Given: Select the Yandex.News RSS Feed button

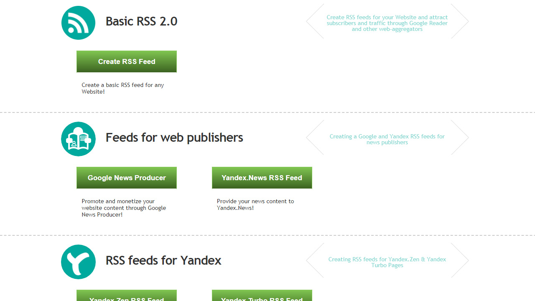Looking at the screenshot, I should 262,178.
